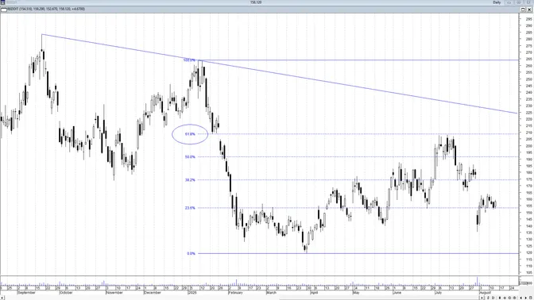Click the October label on the date axis
The height and width of the screenshot is (300, 534).
pyautogui.click(x=66, y=293)
